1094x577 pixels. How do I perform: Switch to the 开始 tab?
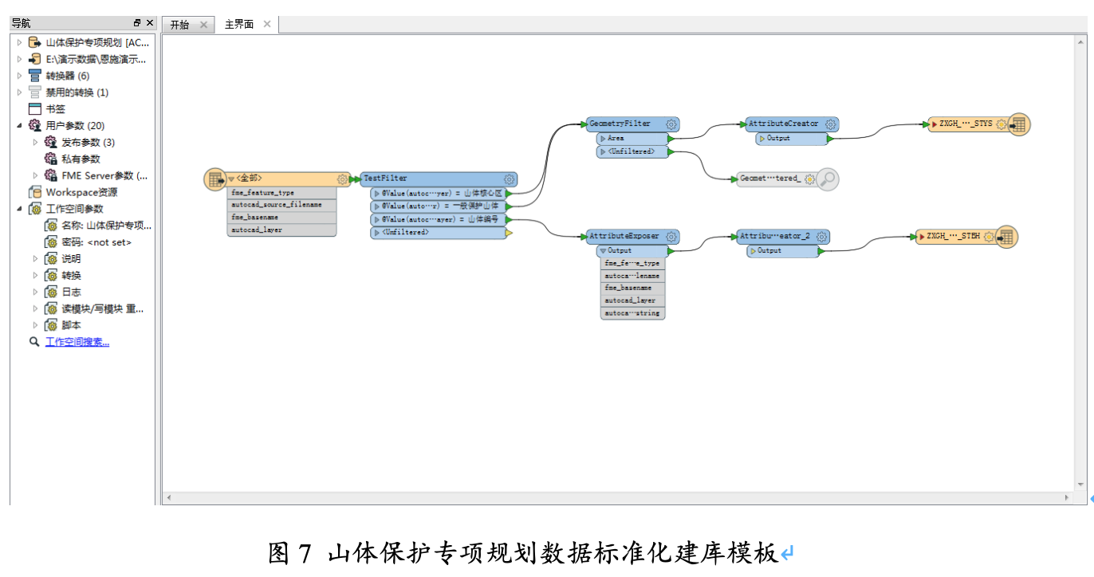(x=180, y=24)
